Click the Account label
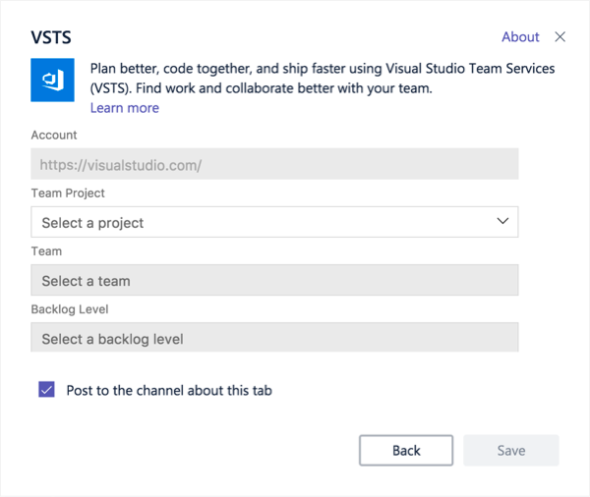 tap(54, 135)
